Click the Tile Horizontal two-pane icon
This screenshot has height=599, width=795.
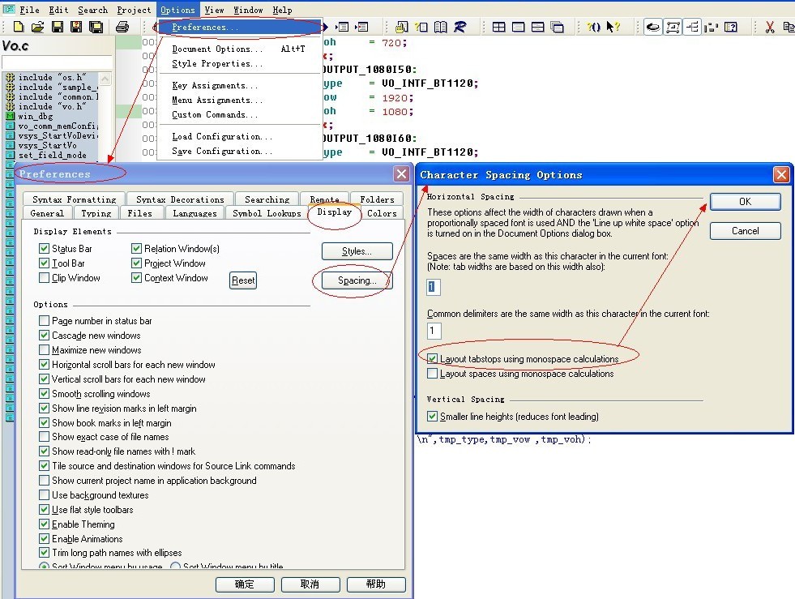pos(537,27)
